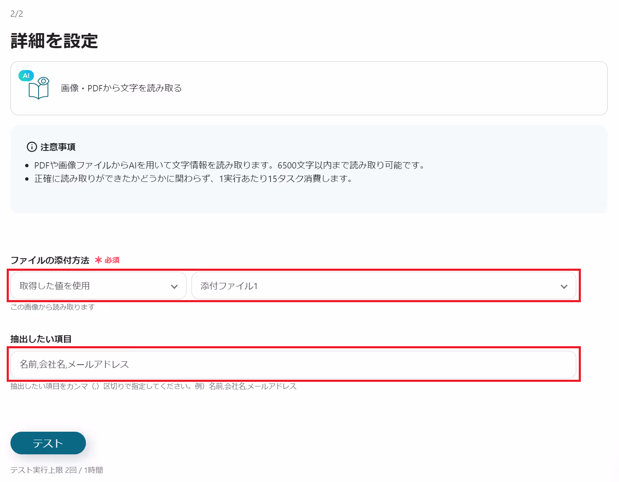Click the テスト button

click(x=48, y=443)
